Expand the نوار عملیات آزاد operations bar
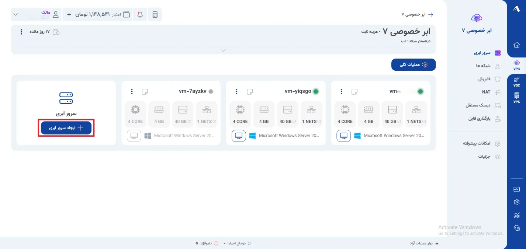The height and width of the screenshot is (249, 526). [424, 243]
